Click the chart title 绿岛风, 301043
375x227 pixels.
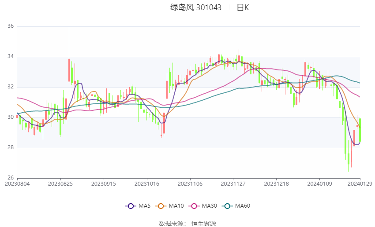(x=195, y=7)
